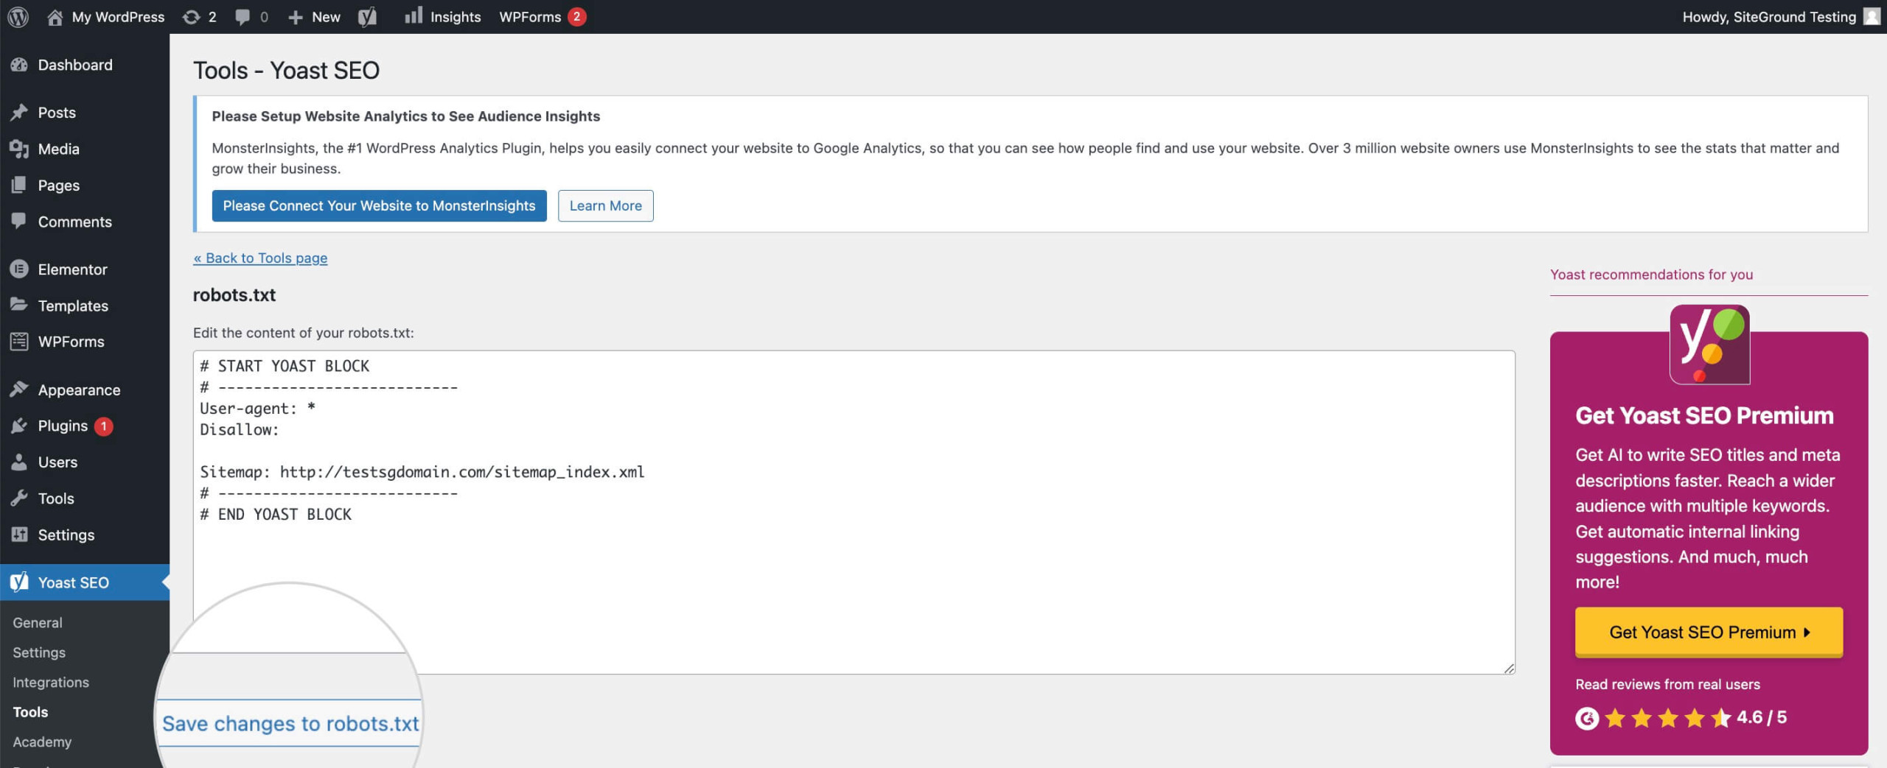Open Pages menu item

point(85,185)
